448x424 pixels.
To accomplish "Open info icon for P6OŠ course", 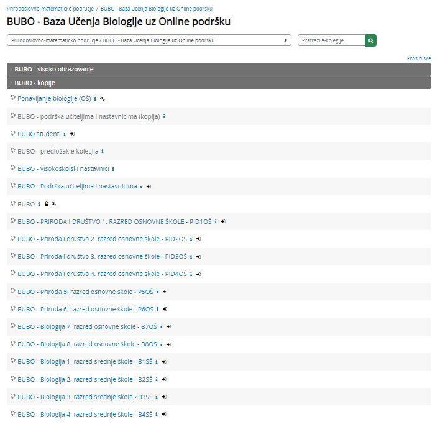I will 157,309.
